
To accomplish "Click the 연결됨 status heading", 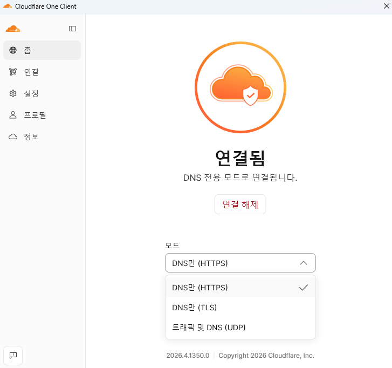I will [240, 158].
